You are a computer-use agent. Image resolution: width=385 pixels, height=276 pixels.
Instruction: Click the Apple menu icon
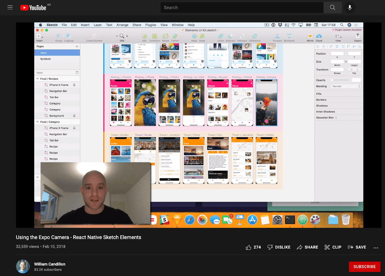pos(41,25)
